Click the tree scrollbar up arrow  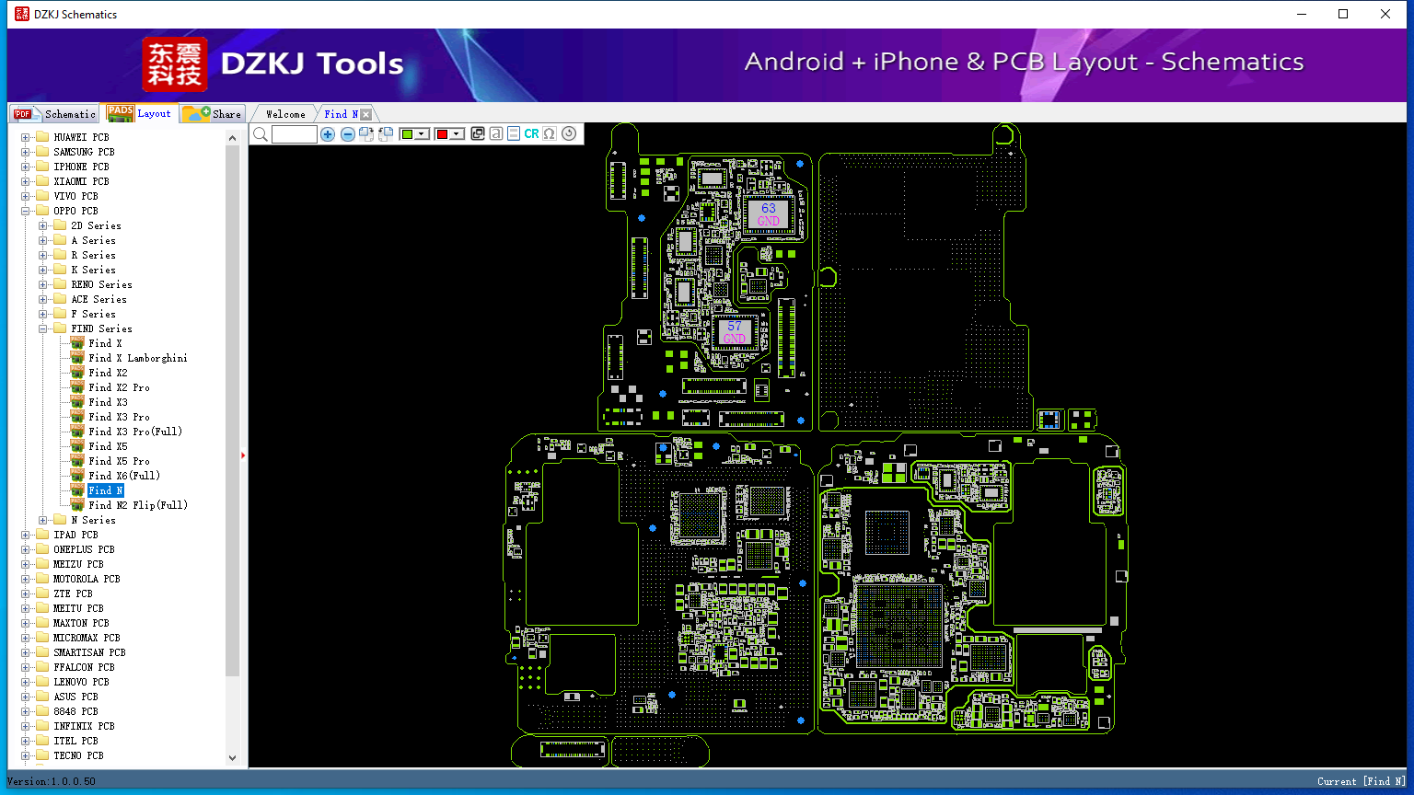pyautogui.click(x=232, y=138)
